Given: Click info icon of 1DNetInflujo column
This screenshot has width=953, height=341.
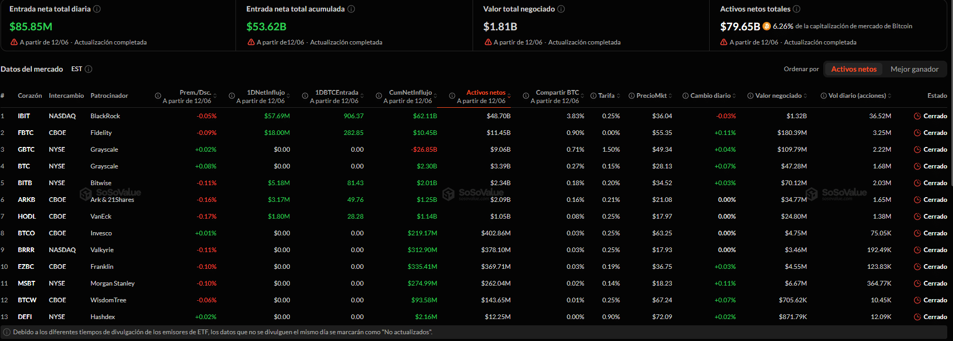Looking at the screenshot, I should (232, 96).
